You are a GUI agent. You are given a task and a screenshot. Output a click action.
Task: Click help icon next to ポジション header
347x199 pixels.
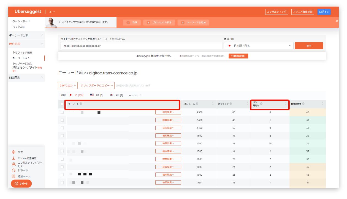[231, 104]
